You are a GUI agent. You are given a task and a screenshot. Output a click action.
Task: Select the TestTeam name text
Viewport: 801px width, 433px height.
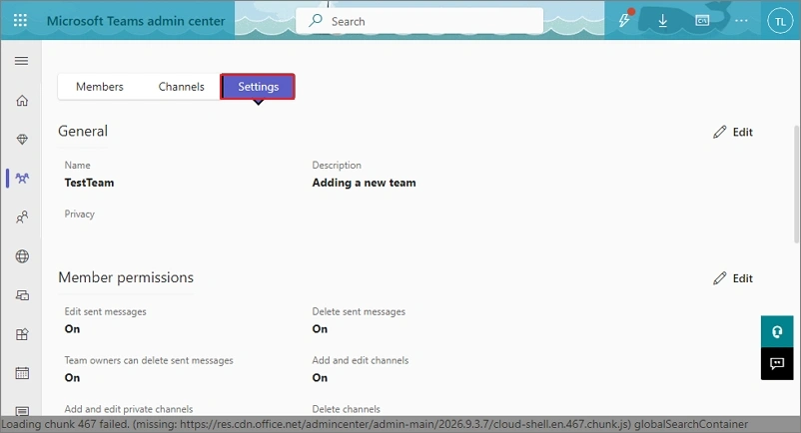click(x=90, y=183)
